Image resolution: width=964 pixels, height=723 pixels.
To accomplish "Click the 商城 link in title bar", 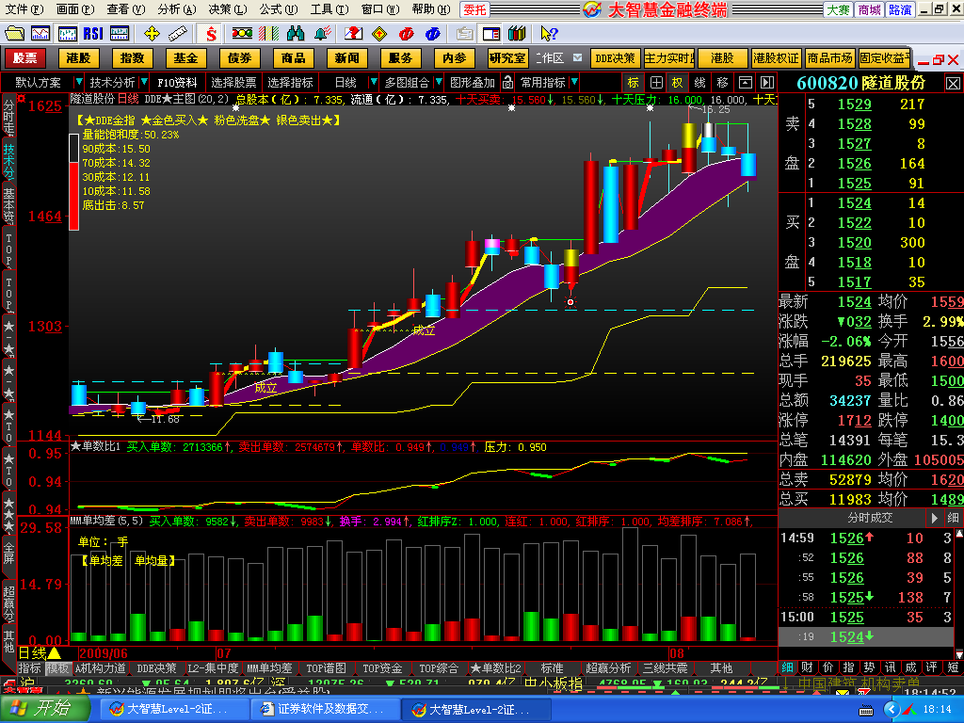I will (869, 9).
